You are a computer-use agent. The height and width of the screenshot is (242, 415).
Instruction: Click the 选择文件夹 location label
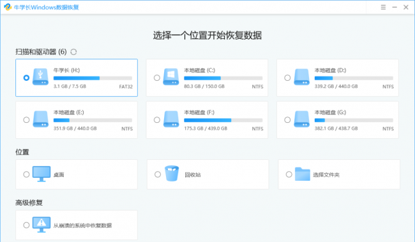(326, 174)
